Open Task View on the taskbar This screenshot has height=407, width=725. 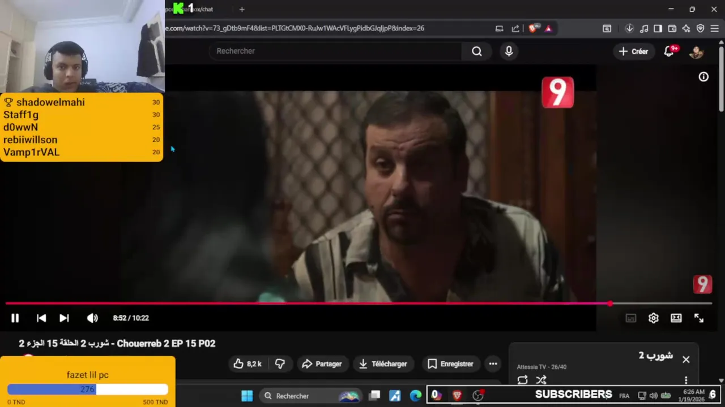point(374,396)
